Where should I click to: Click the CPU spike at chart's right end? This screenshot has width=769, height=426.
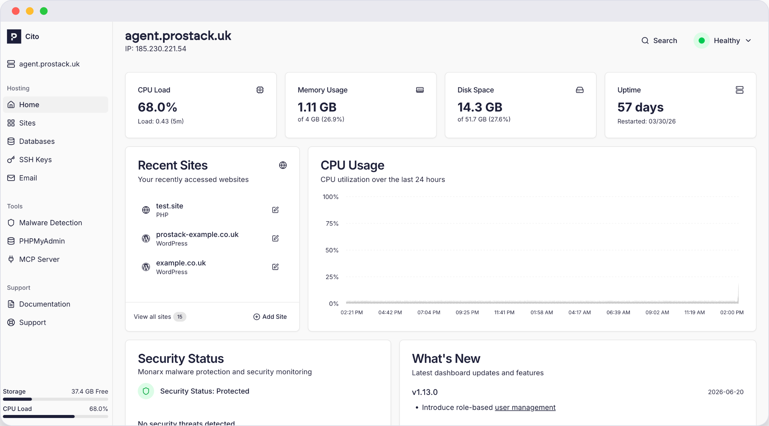pos(738,293)
